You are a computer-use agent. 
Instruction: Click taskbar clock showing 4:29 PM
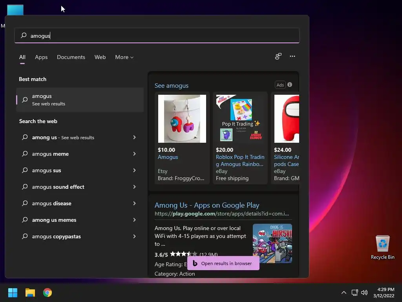pos(384,293)
